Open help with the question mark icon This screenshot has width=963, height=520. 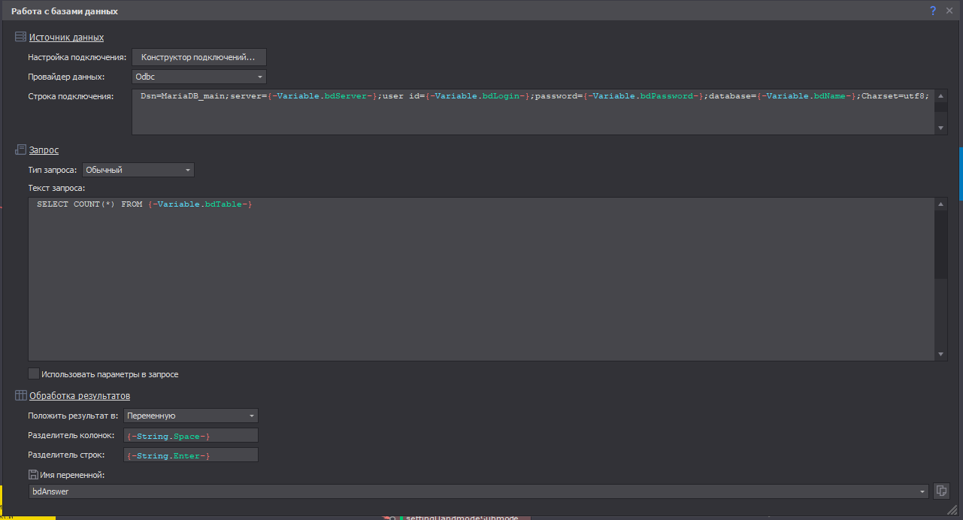tap(933, 11)
